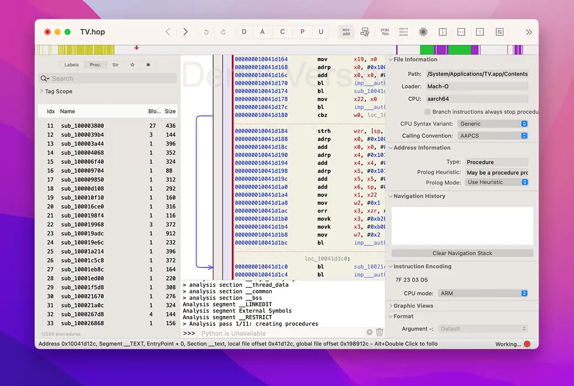Click the undo arrow in toolbar
Viewport: 574px width, 386px height.
click(x=206, y=32)
